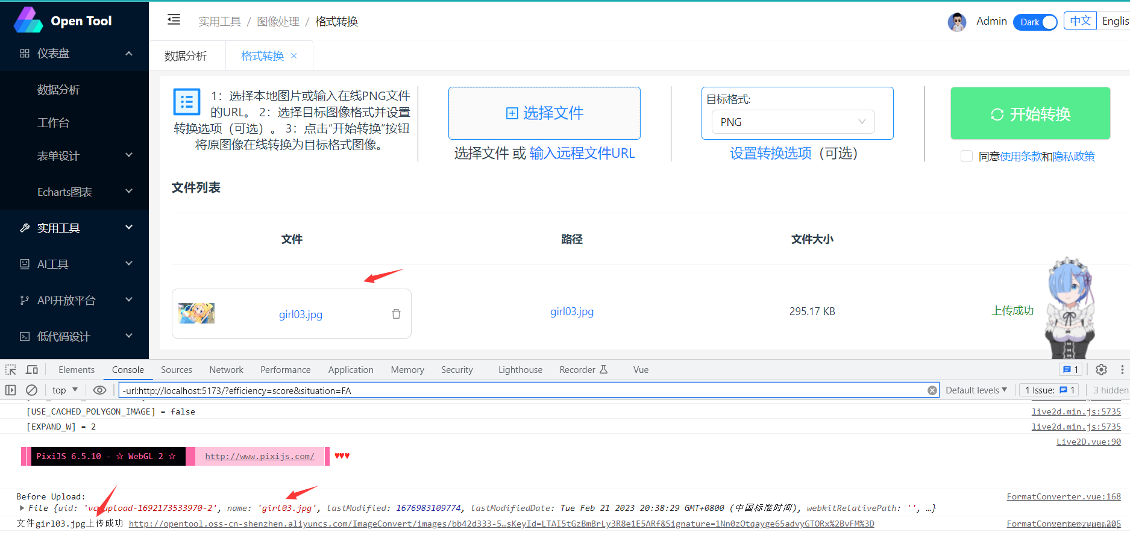Image resolution: width=1130 pixels, height=535 pixels.
Task: Toggle the Dark mode switch
Action: coord(1035,22)
